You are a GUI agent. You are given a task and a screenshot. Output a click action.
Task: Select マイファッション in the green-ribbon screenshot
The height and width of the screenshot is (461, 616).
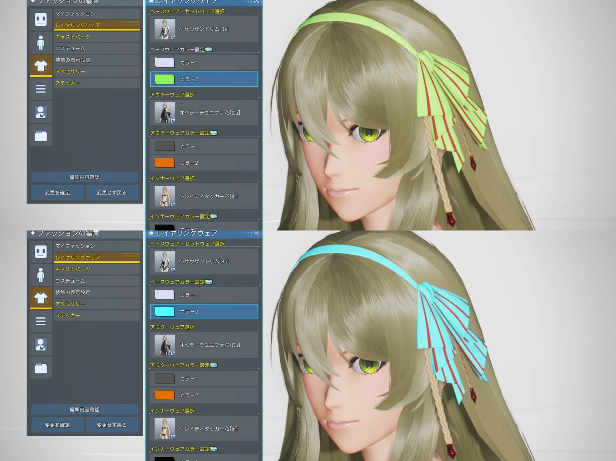click(x=97, y=14)
